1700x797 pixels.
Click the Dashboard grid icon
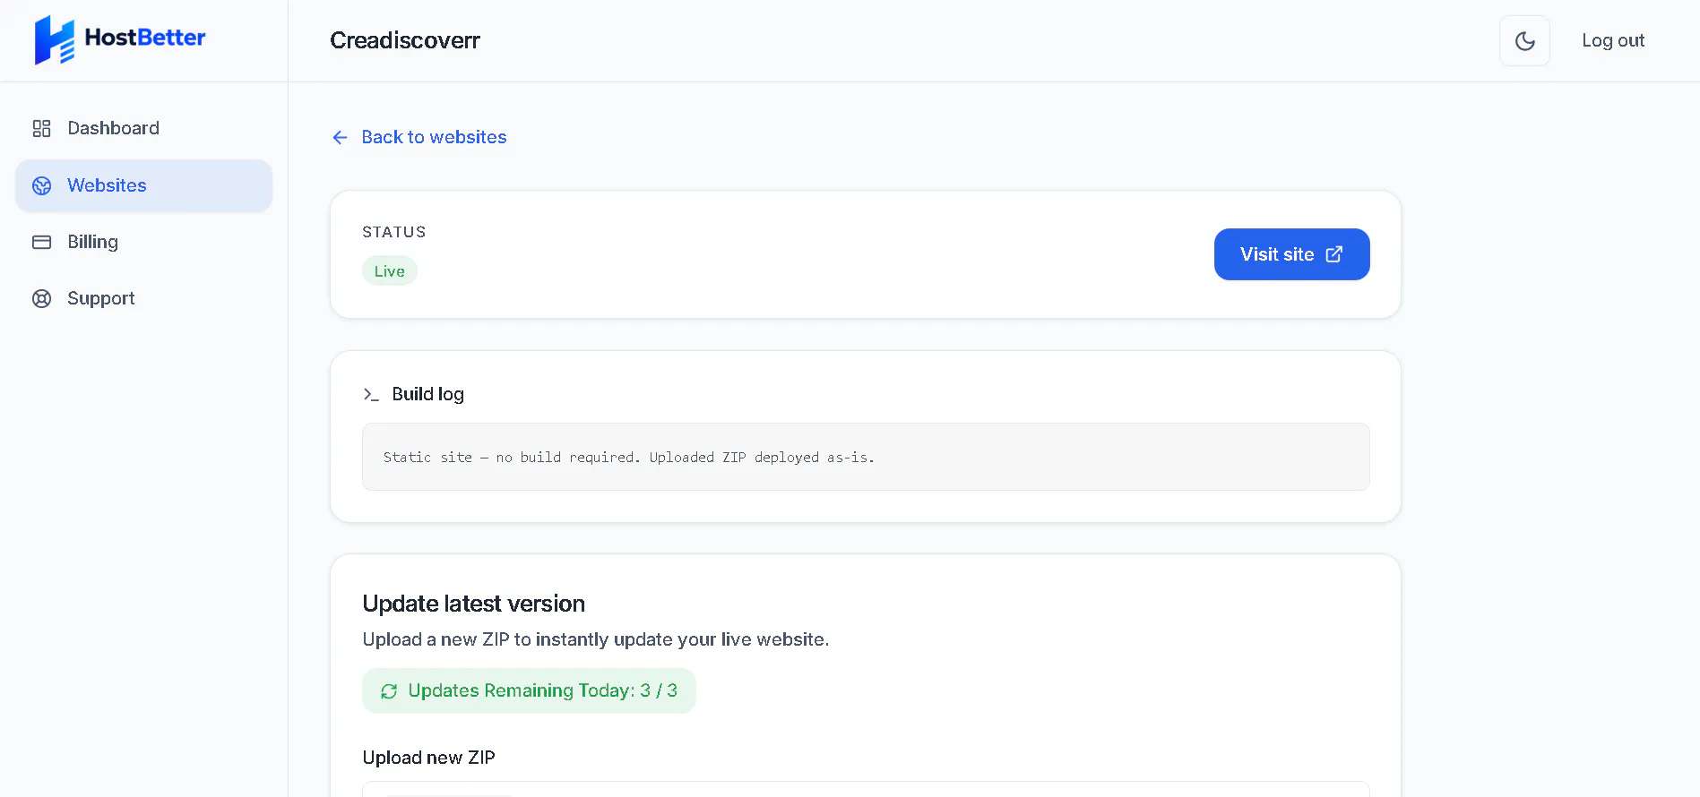click(41, 128)
